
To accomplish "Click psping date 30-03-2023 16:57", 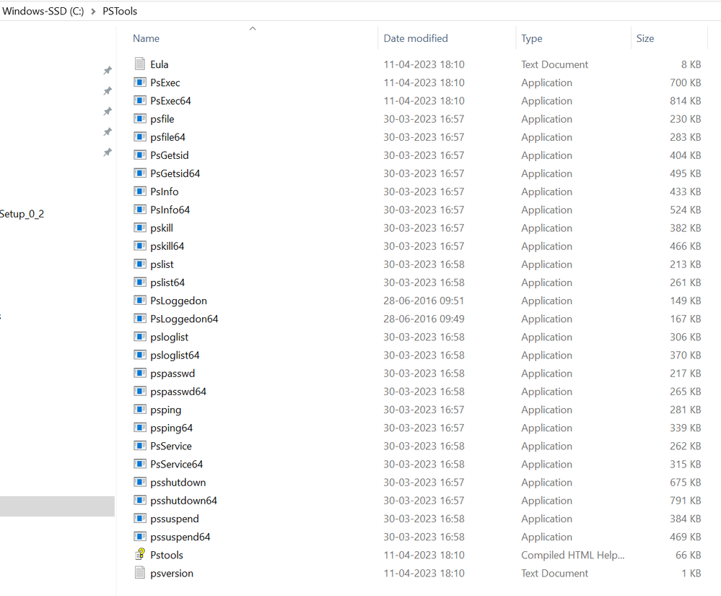I will (424, 410).
